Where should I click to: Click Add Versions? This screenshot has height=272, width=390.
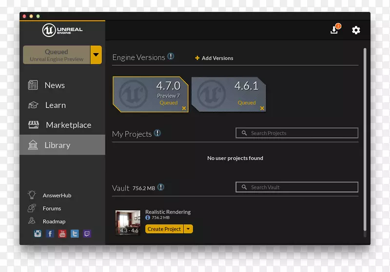tap(217, 58)
